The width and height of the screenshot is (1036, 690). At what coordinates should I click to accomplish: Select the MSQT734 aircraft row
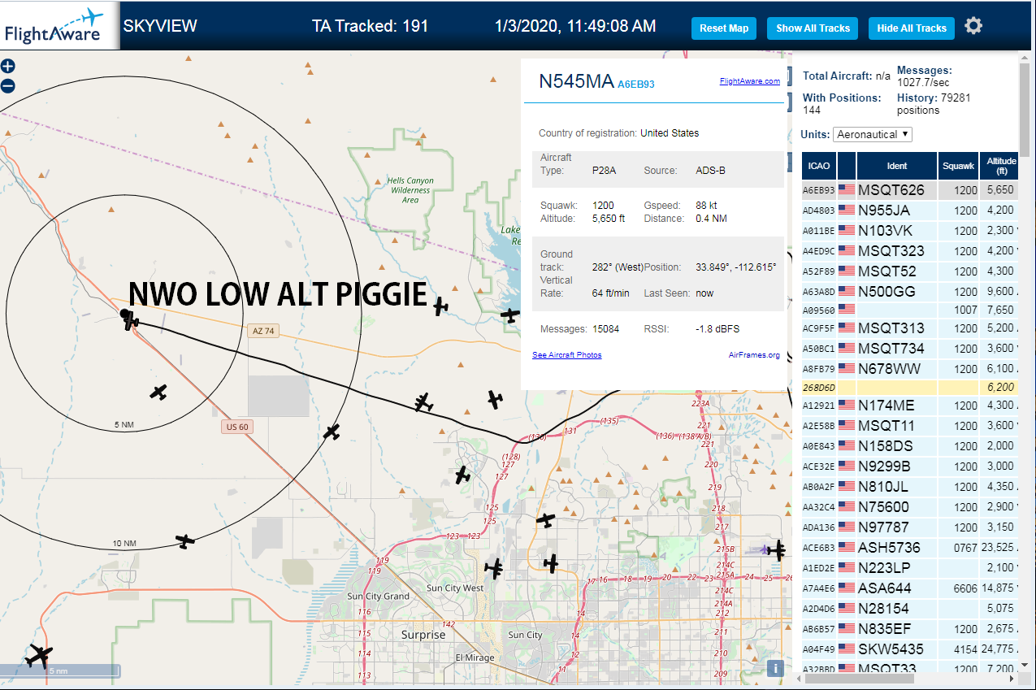click(x=910, y=349)
